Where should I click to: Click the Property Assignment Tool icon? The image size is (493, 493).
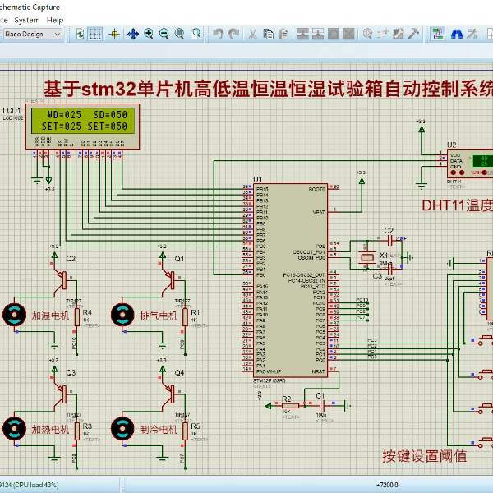(x=472, y=34)
